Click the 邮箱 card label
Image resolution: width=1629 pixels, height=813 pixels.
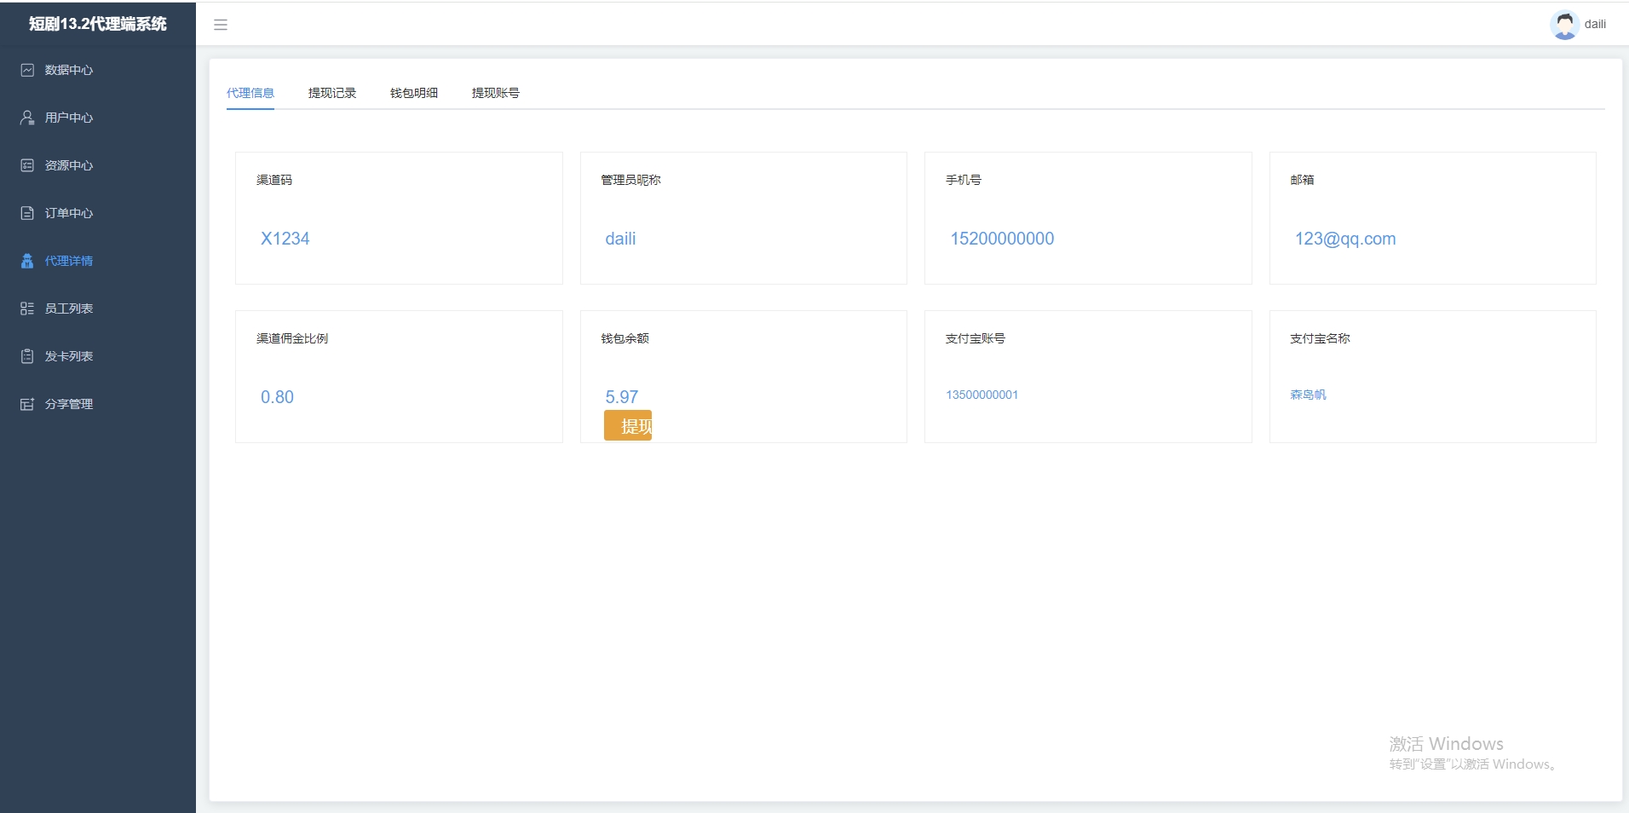(x=1302, y=180)
